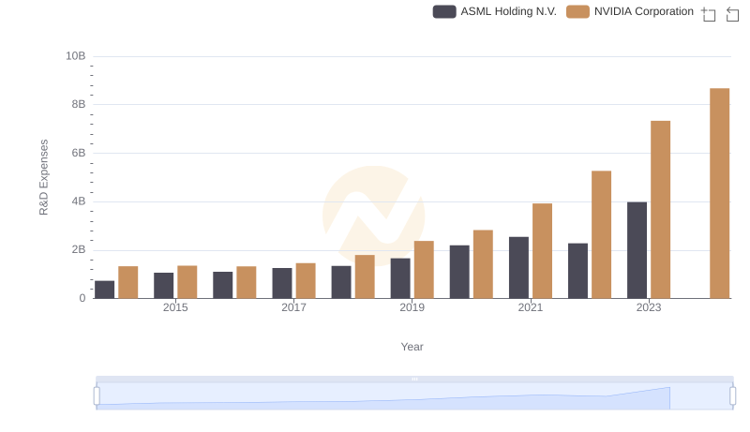Click the 8B y-axis label
Screen dimensions: 750x432
[79, 104]
